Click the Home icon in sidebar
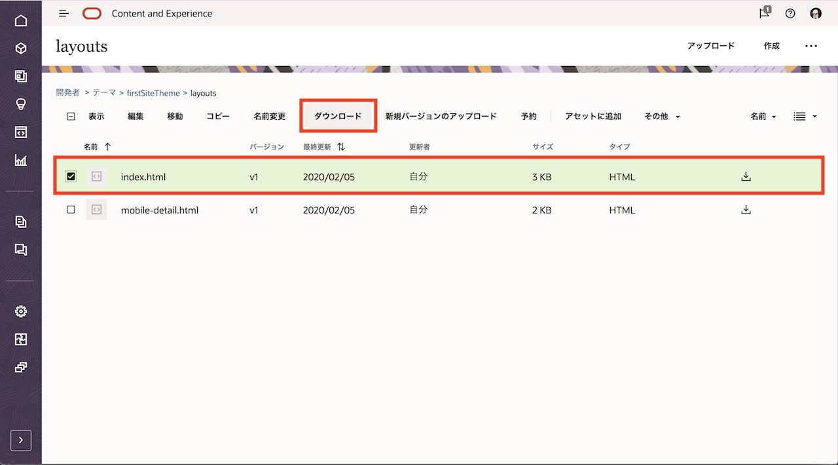 coord(21,20)
